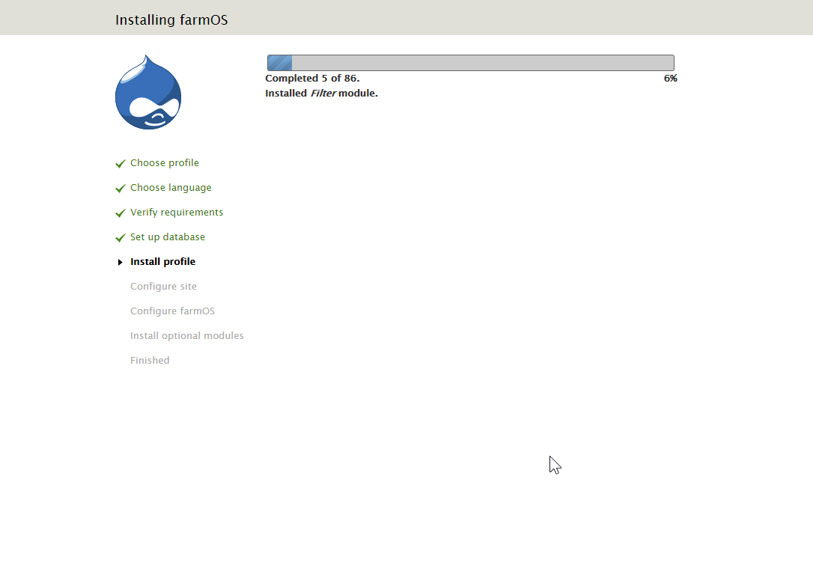Select the Choose language step
Viewport: 813px width, 583px height.
coord(171,188)
